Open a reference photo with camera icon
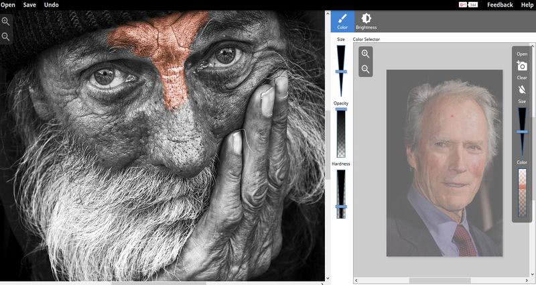 tap(522, 65)
